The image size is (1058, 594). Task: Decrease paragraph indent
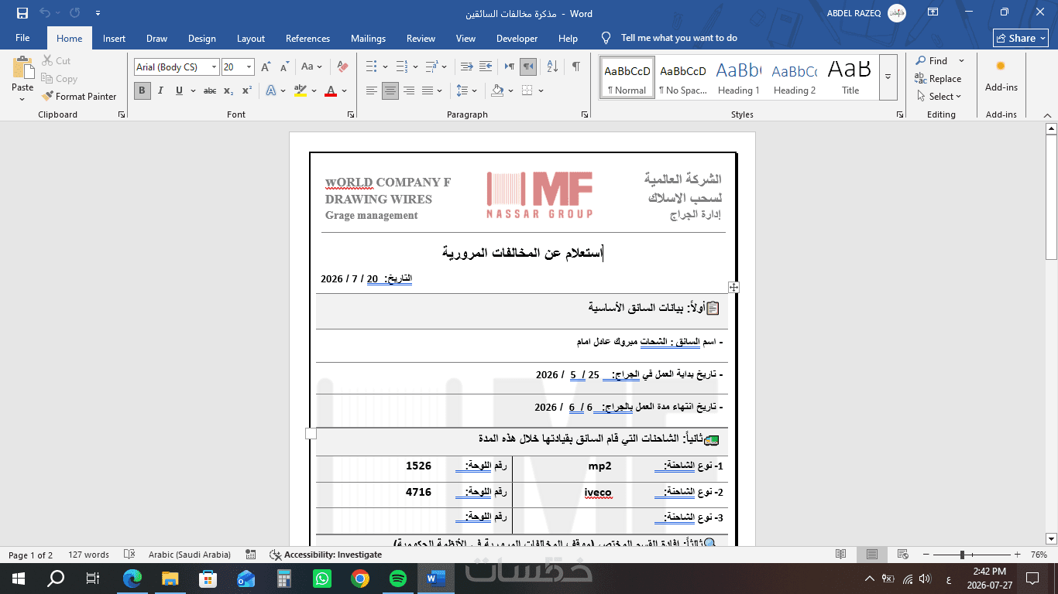coord(466,67)
